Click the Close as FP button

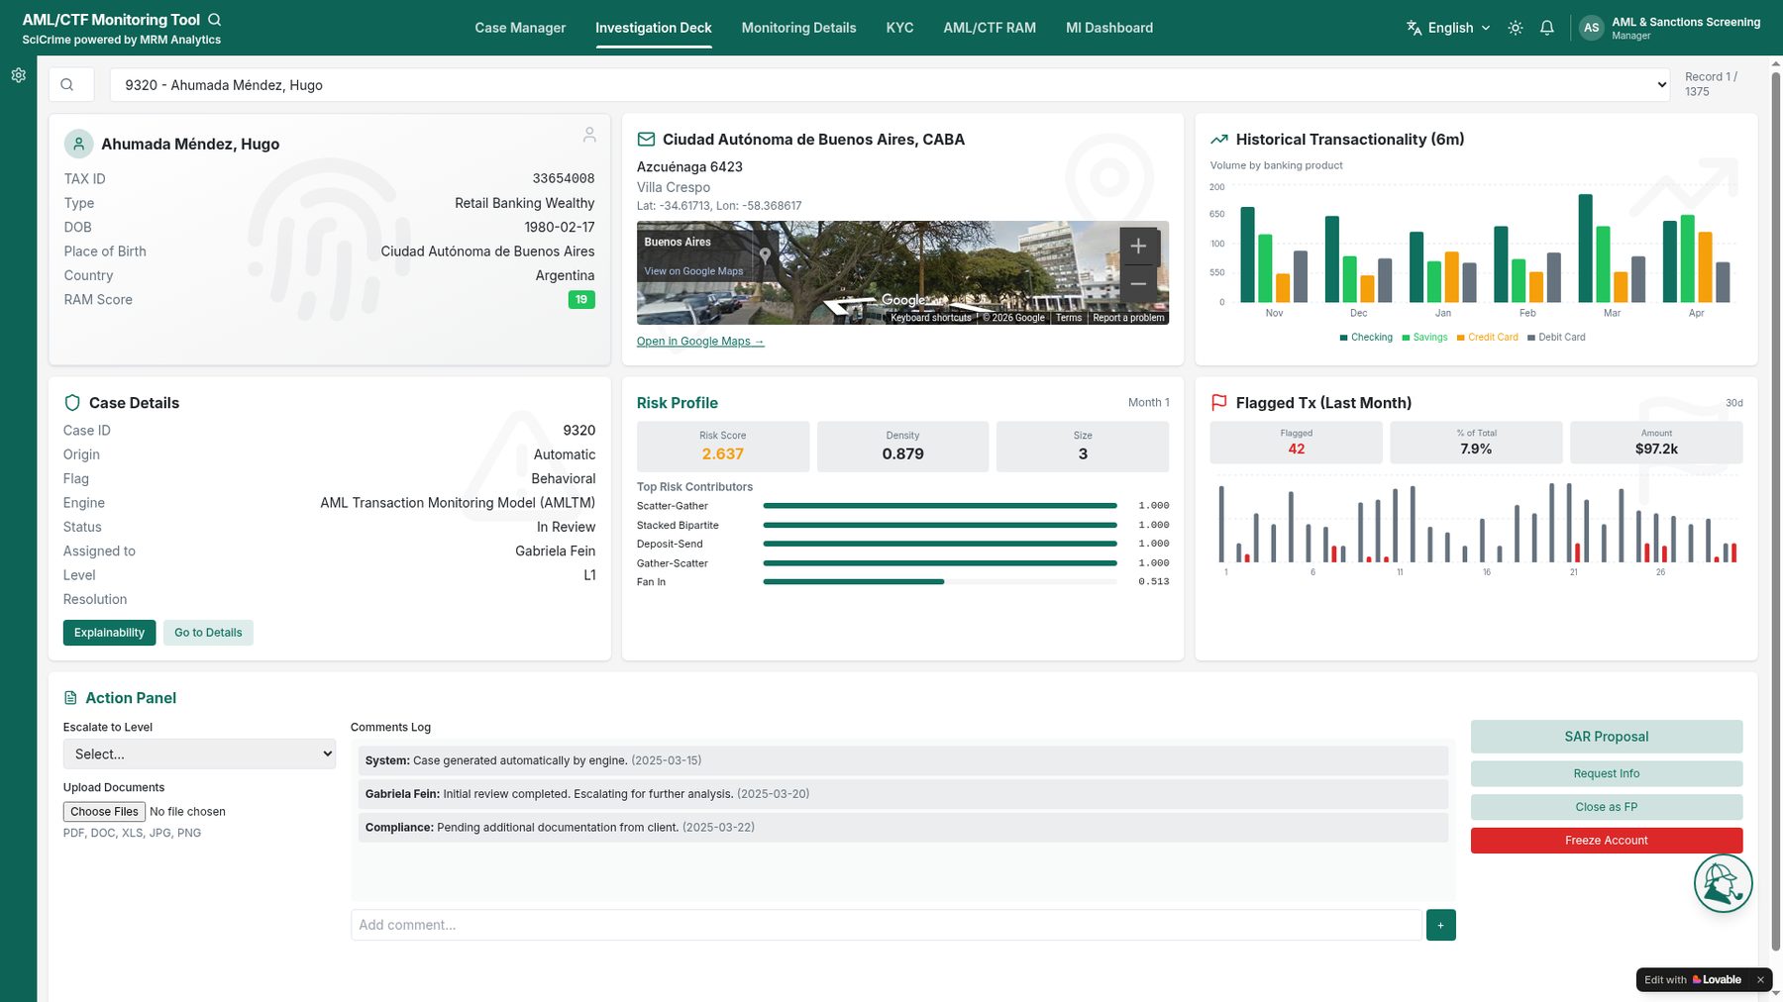(1607, 807)
